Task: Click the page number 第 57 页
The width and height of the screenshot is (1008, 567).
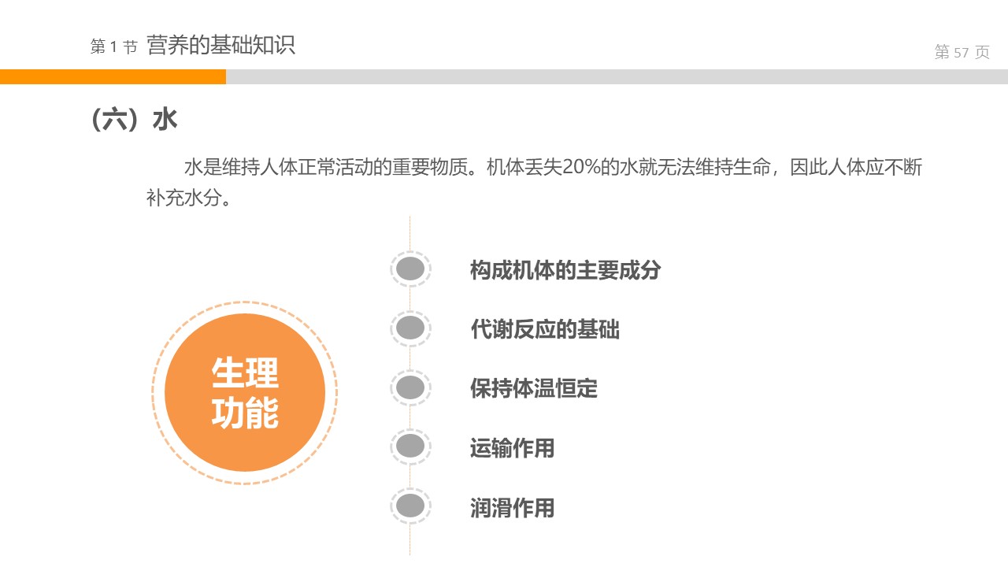Action: coord(961,53)
